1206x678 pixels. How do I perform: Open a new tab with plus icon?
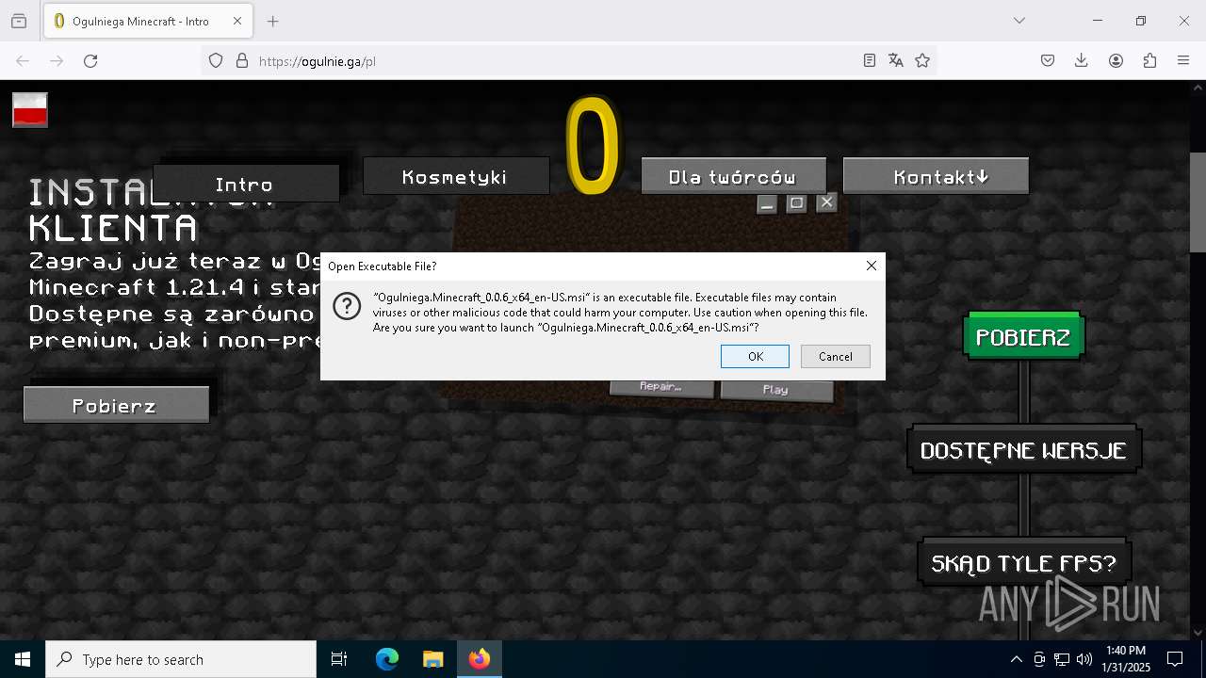pos(272,21)
